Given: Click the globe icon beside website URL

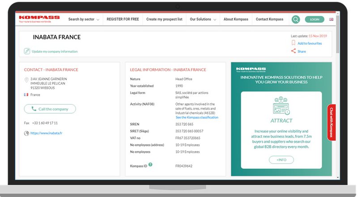Looking at the screenshot, I should point(27,133).
